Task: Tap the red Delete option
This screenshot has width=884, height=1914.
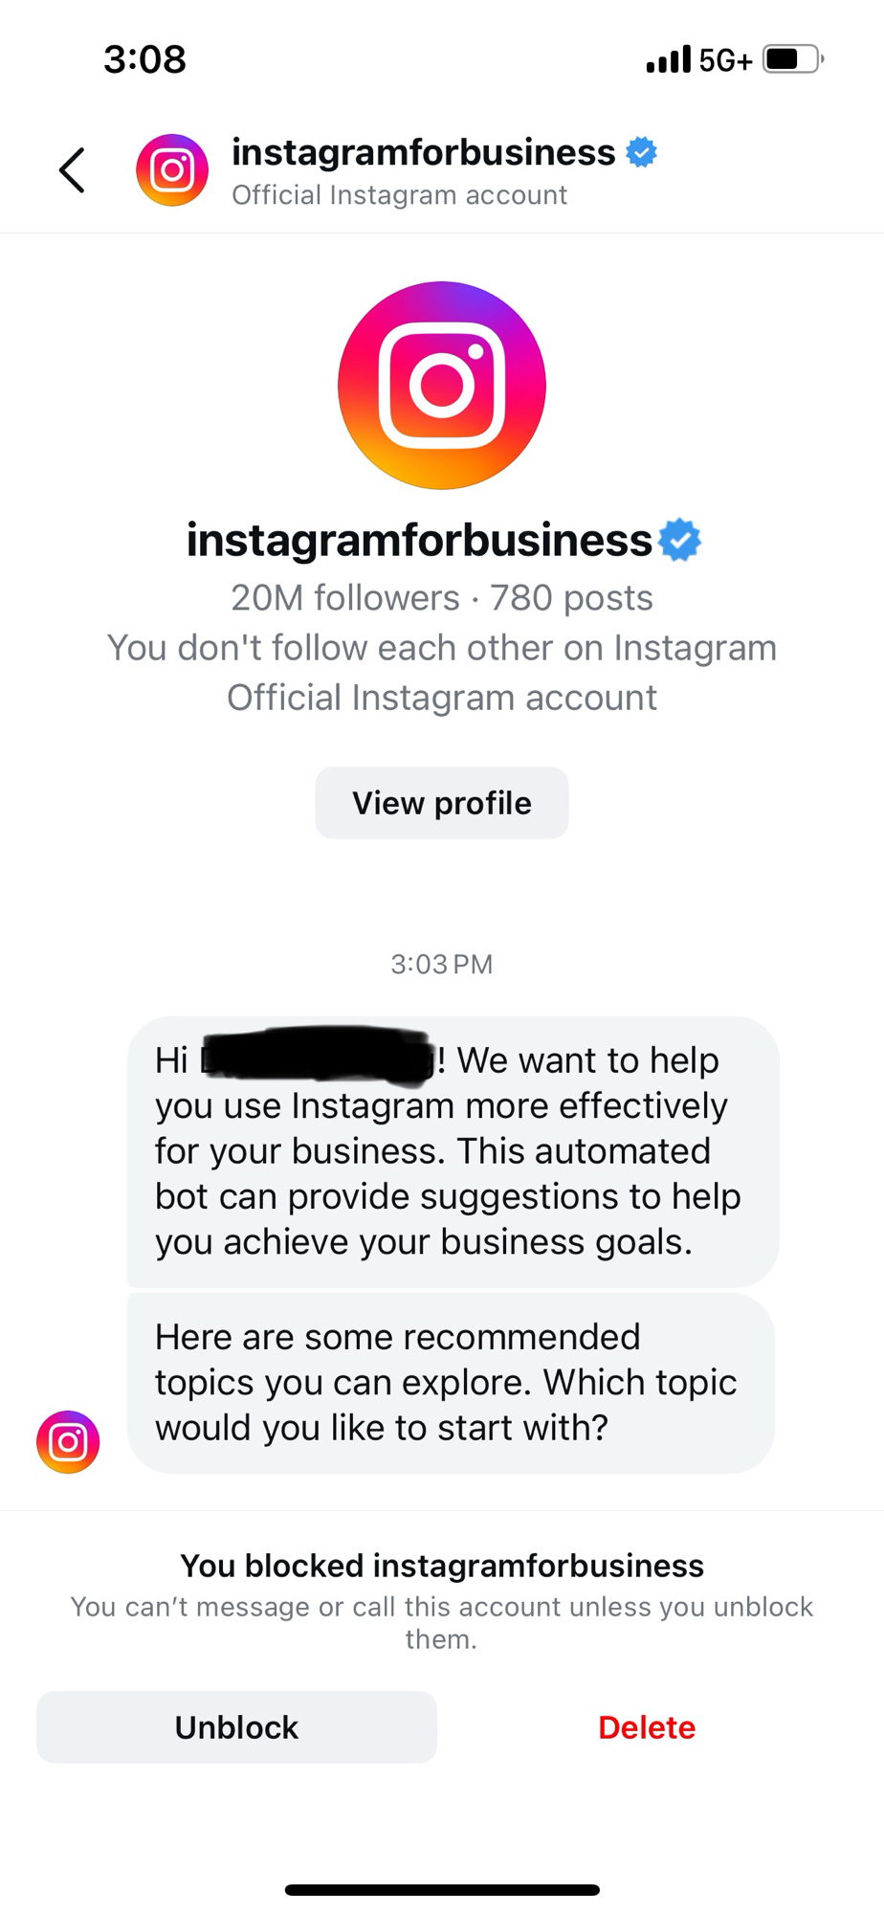Action: 647,1727
